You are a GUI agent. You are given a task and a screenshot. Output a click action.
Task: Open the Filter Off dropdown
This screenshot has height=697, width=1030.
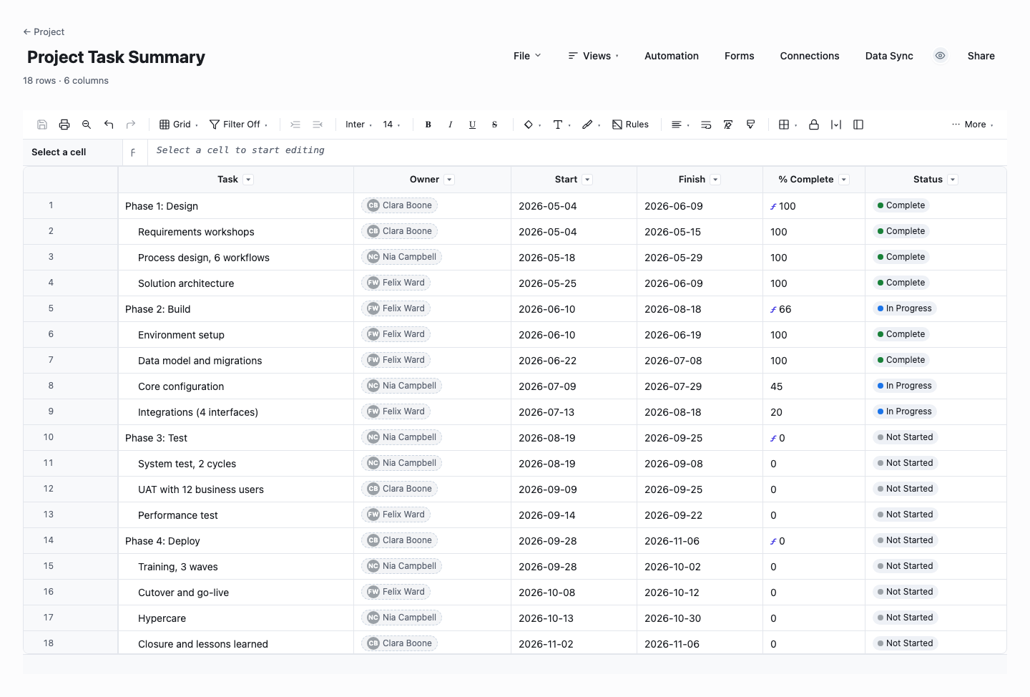239,125
